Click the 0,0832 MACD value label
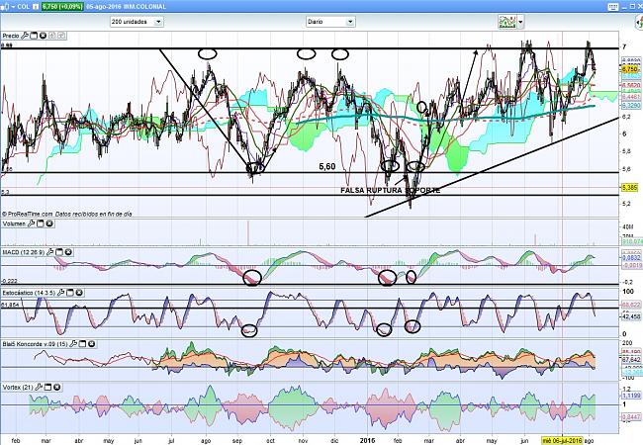 (631, 258)
